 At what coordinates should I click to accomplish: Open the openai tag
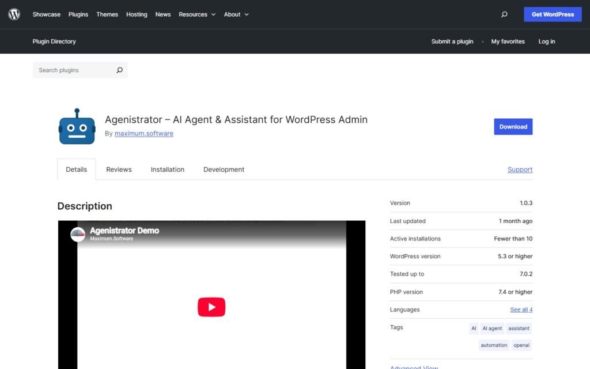coord(521,345)
